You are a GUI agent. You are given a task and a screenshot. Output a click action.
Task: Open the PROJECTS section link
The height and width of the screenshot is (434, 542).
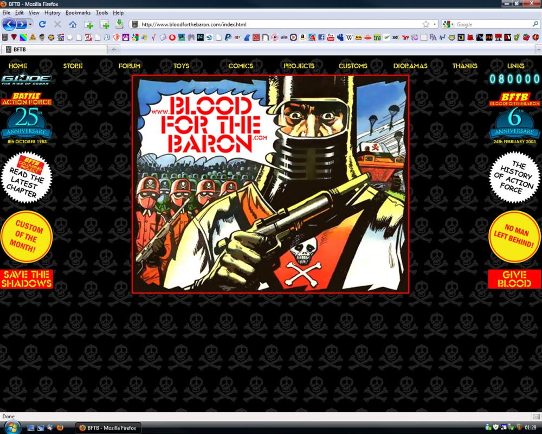point(299,66)
